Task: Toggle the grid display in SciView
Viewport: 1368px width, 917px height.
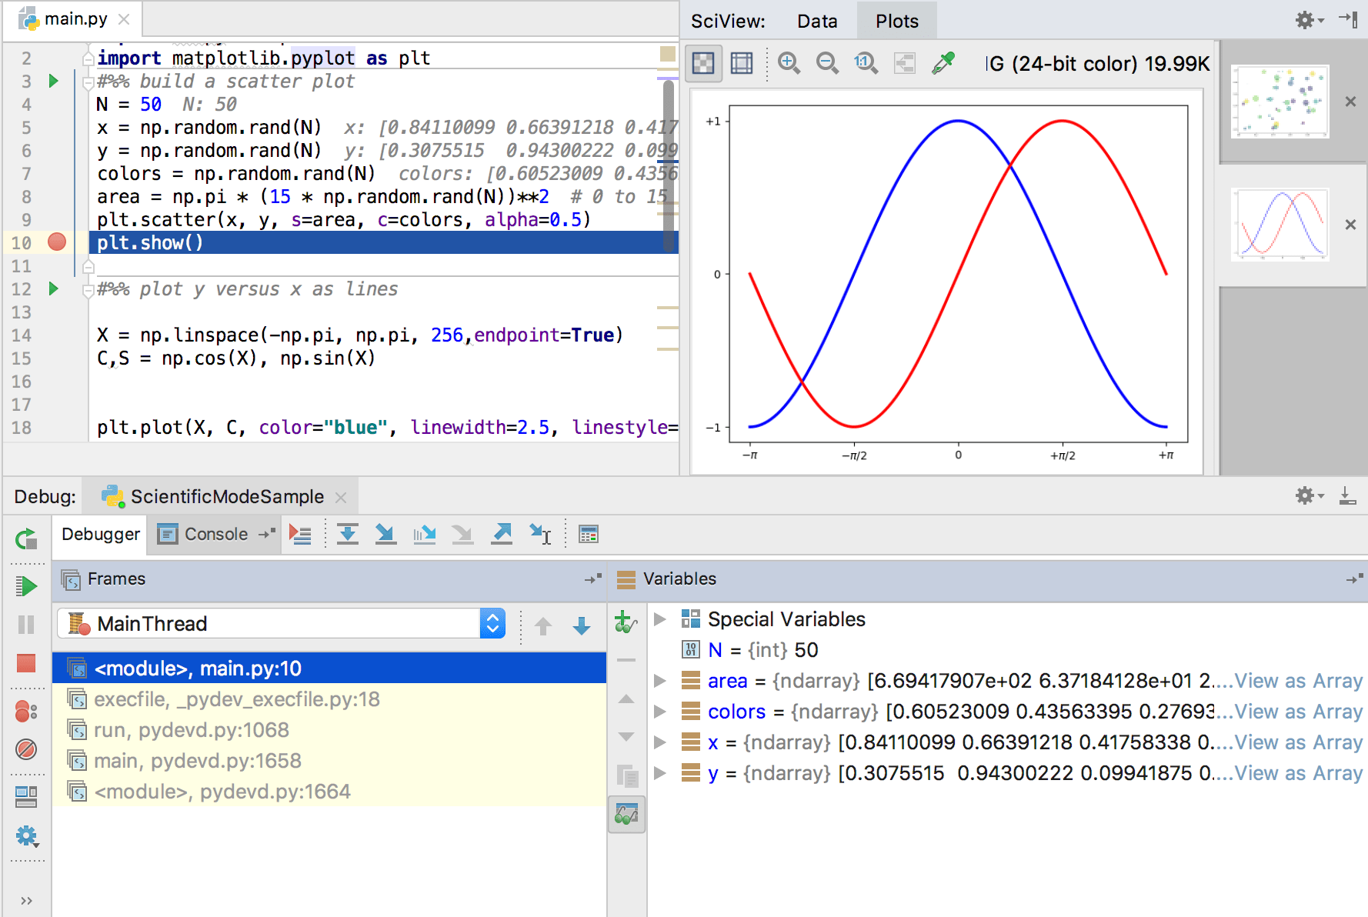Action: point(742,63)
